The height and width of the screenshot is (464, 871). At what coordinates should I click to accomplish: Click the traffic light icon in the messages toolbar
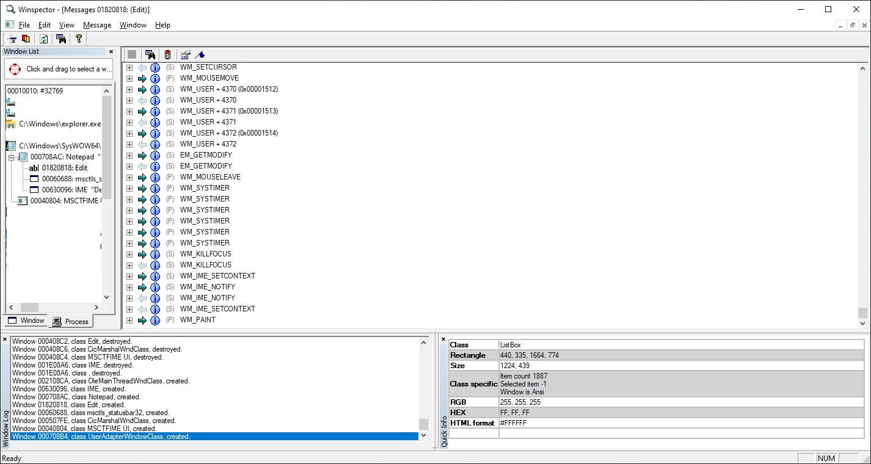coord(167,54)
